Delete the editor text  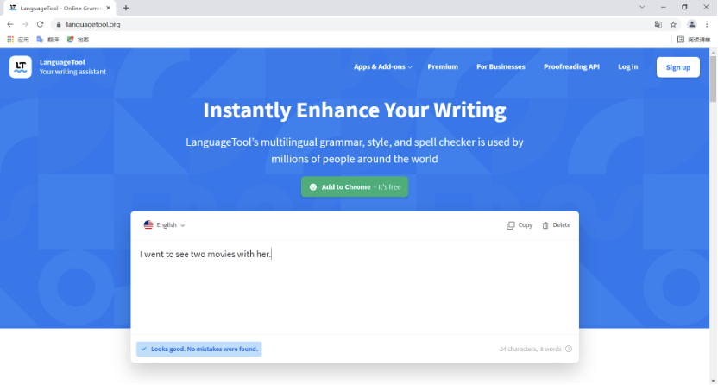point(557,225)
